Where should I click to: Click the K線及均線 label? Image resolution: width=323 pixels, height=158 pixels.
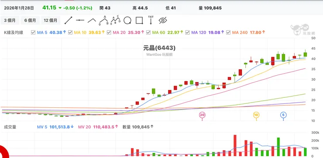tap(14, 32)
